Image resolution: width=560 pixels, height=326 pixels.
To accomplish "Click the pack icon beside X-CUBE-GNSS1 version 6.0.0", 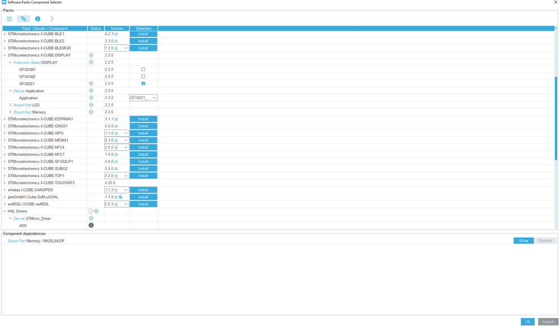I will 116,127.
